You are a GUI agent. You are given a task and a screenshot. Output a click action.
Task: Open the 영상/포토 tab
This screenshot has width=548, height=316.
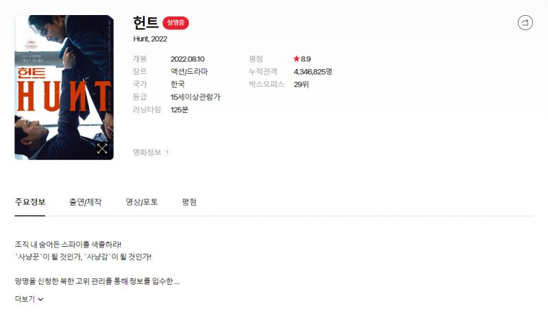click(142, 202)
